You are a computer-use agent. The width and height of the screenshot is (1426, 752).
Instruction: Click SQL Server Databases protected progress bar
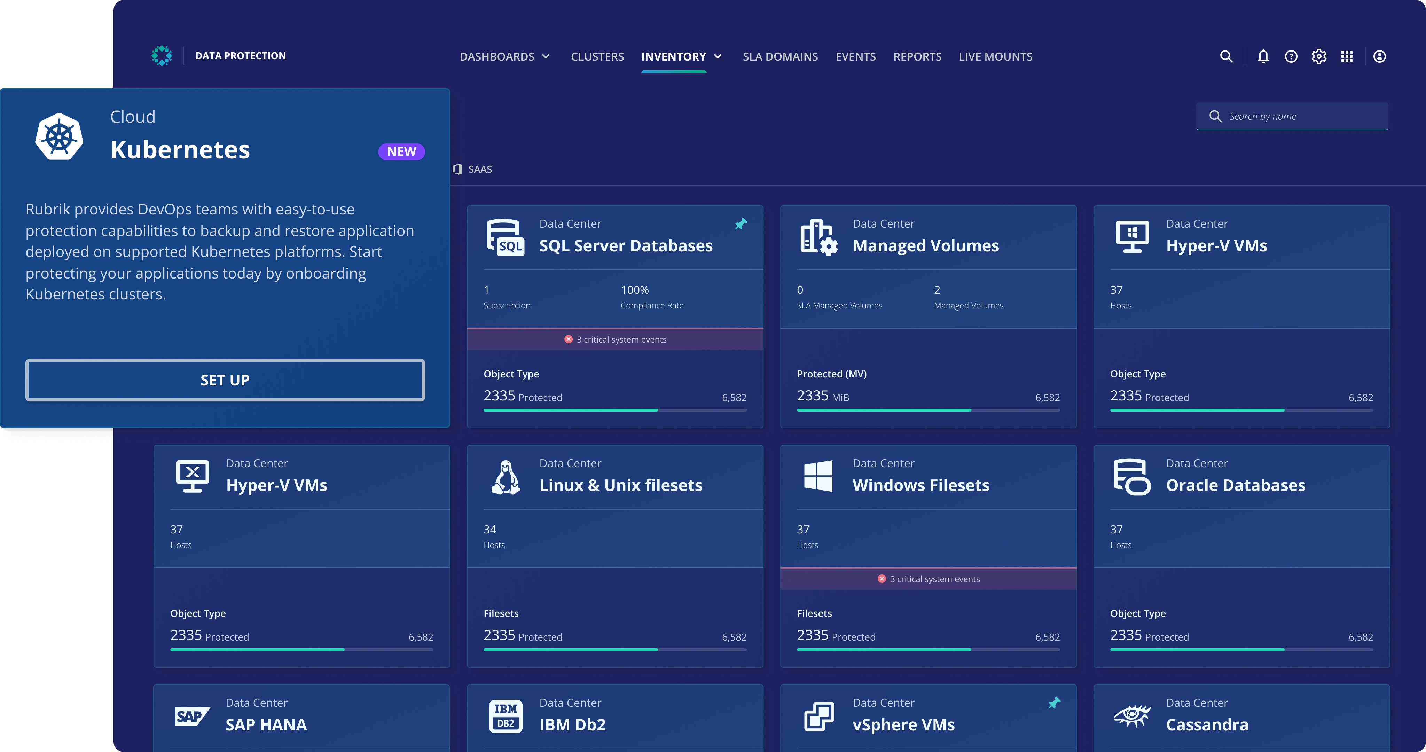pos(615,410)
